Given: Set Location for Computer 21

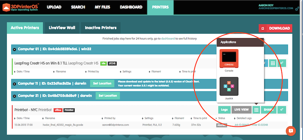Looking at the screenshot, I should (108, 96).
